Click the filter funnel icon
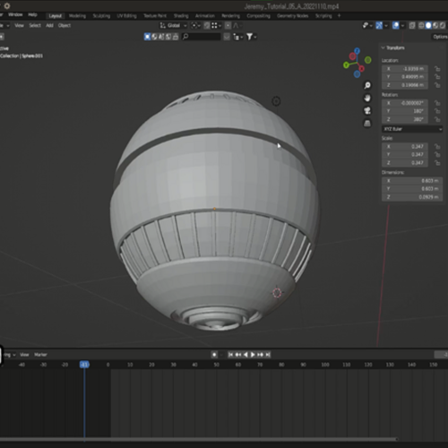Image resolution: width=448 pixels, height=448 pixels. pyautogui.click(x=249, y=37)
